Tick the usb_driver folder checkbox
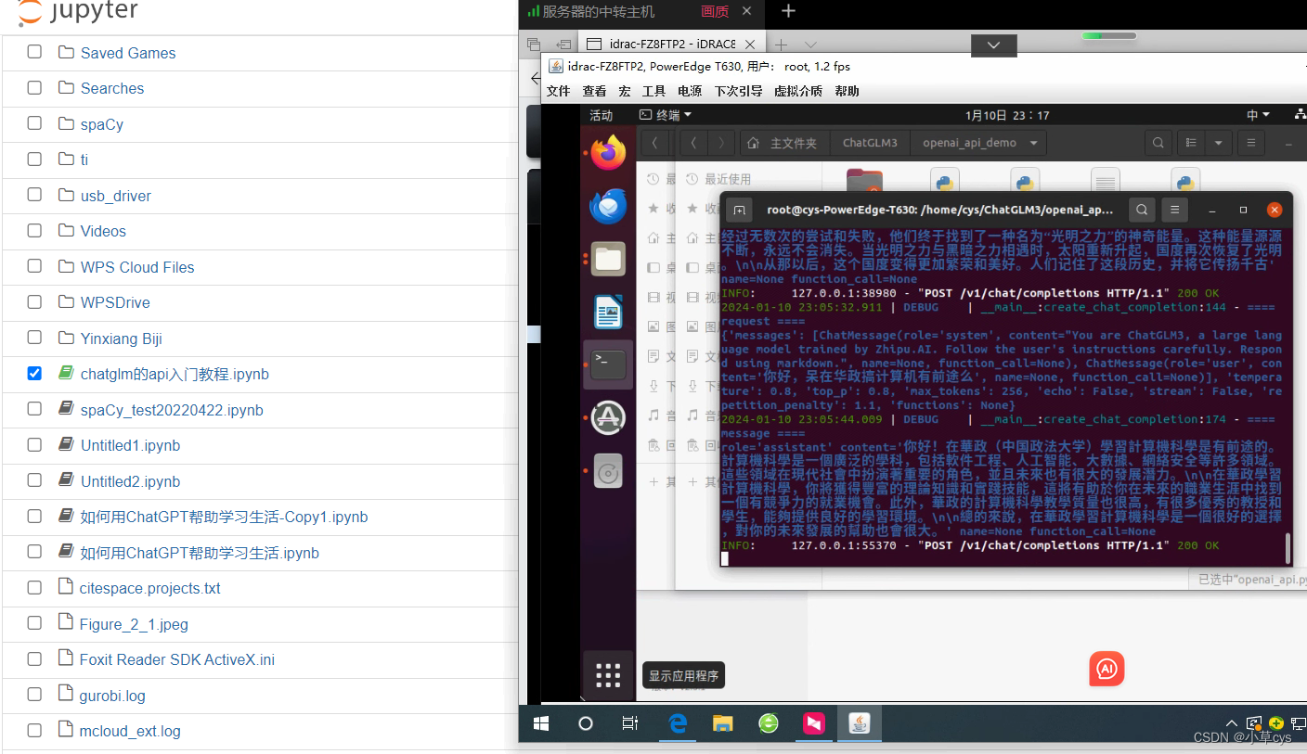 [x=34, y=195]
